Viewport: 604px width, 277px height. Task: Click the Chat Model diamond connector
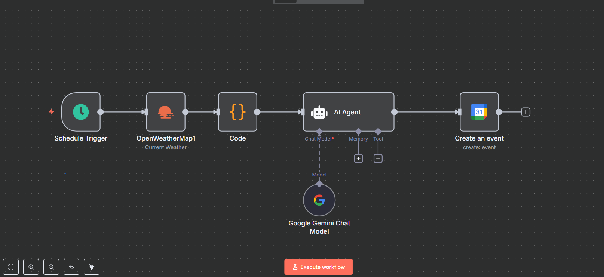click(x=319, y=131)
